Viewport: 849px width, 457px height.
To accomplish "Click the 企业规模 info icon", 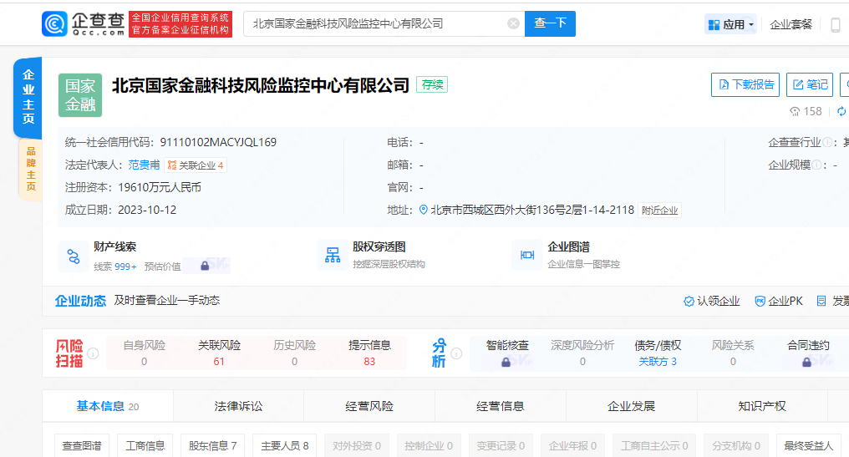I will click(x=816, y=165).
